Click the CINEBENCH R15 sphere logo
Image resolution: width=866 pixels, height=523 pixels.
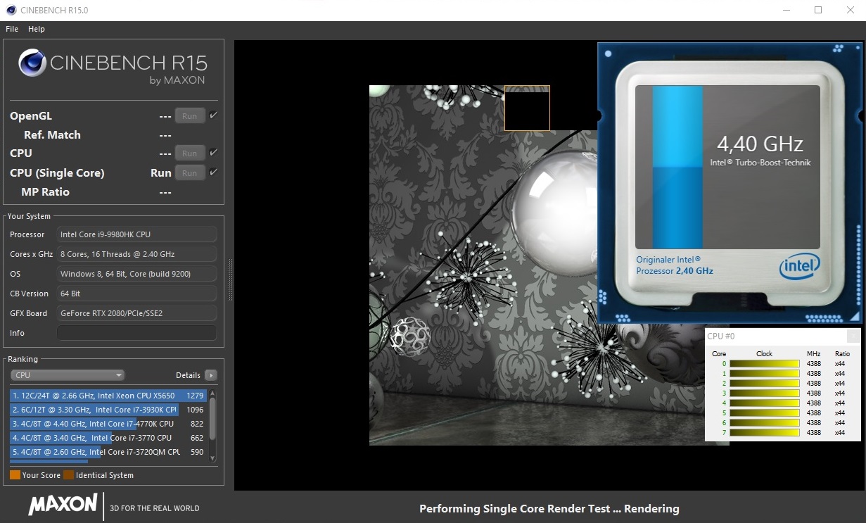(32, 63)
